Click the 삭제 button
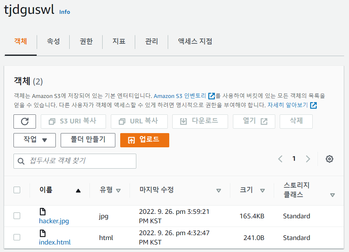349x252 pixels. [296, 122]
